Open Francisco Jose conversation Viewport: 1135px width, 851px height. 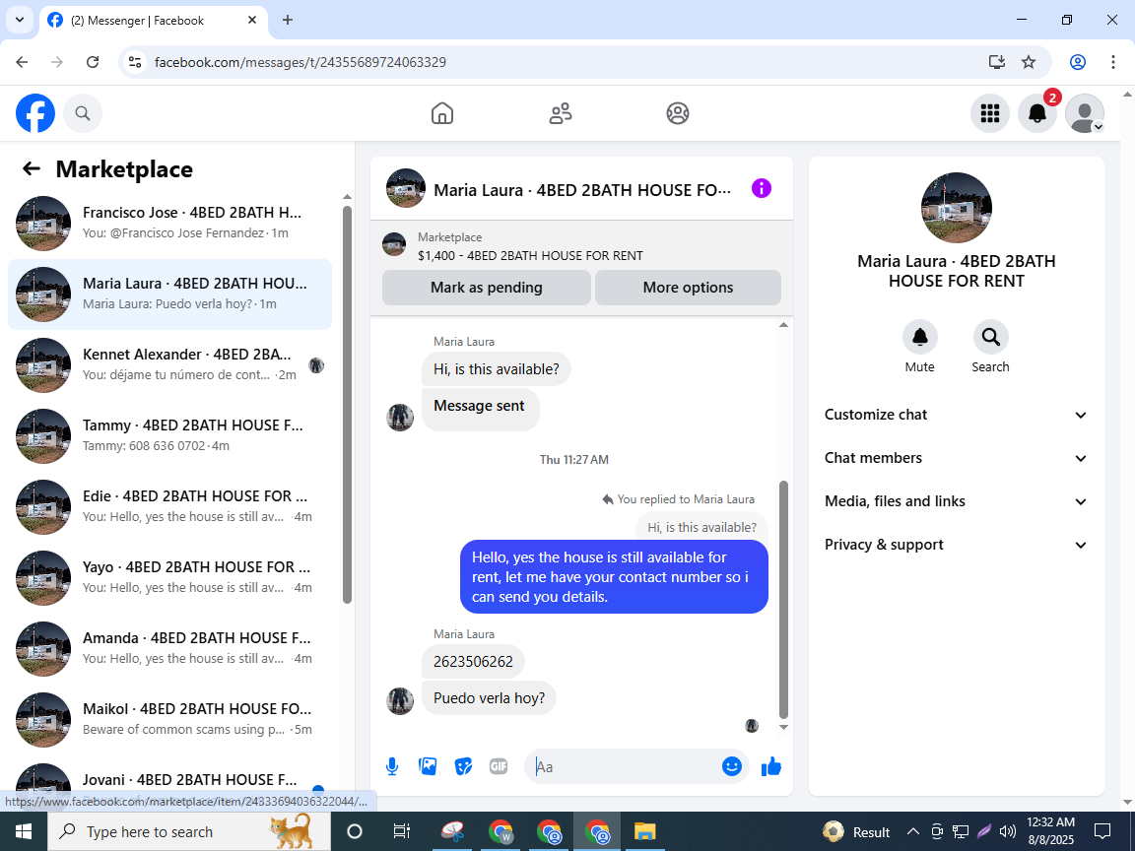pos(170,223)
